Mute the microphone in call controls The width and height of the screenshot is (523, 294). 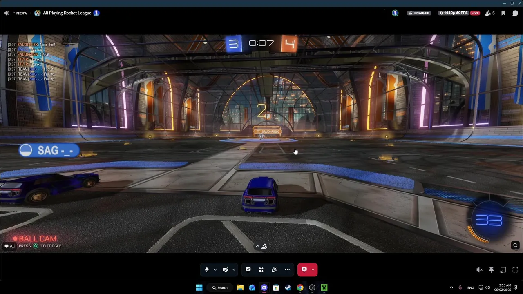[207, 269]
